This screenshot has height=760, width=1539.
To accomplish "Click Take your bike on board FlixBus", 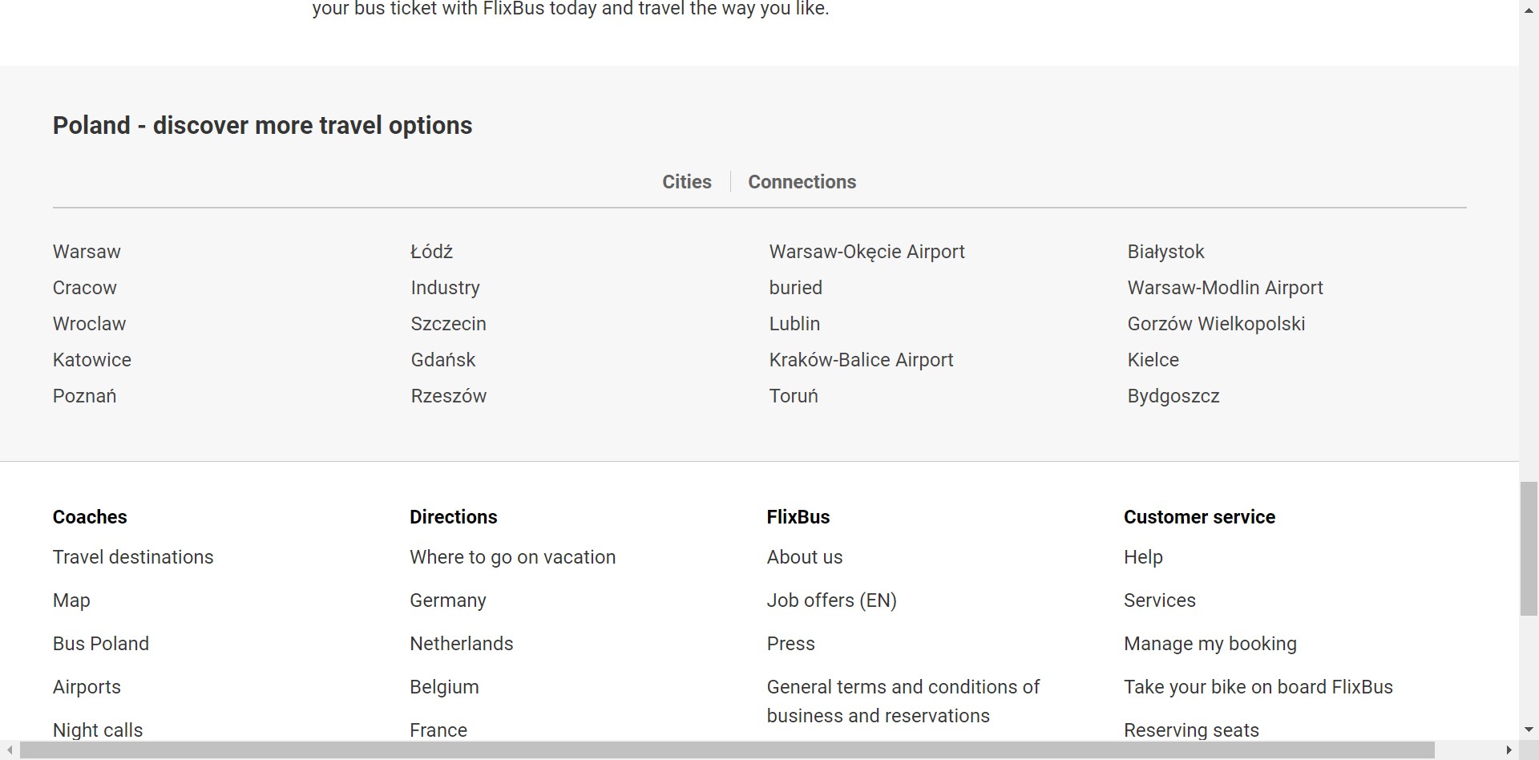I will [1258, 687].
